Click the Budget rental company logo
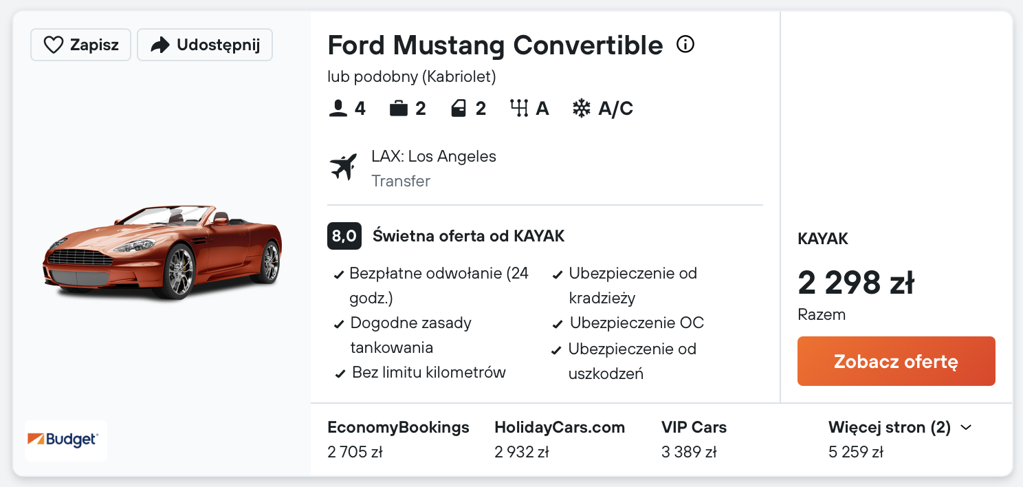The width and height of the screenshot is (1023, 487). [x=66, y=440]
